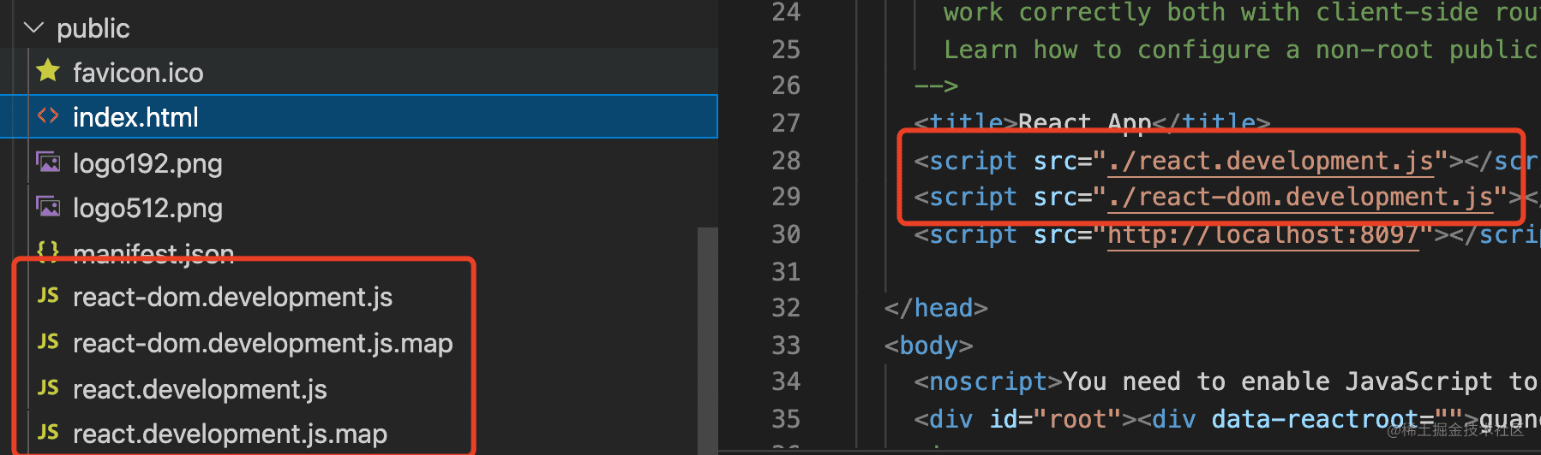
Task: Select index.html in the explorer
Action: coord(135,117)
